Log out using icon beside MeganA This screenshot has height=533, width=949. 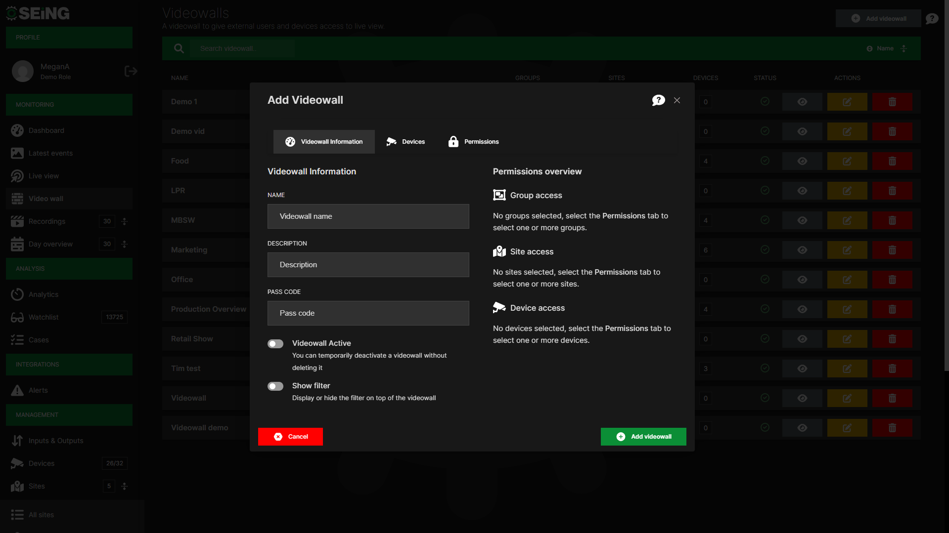[131, 72]
